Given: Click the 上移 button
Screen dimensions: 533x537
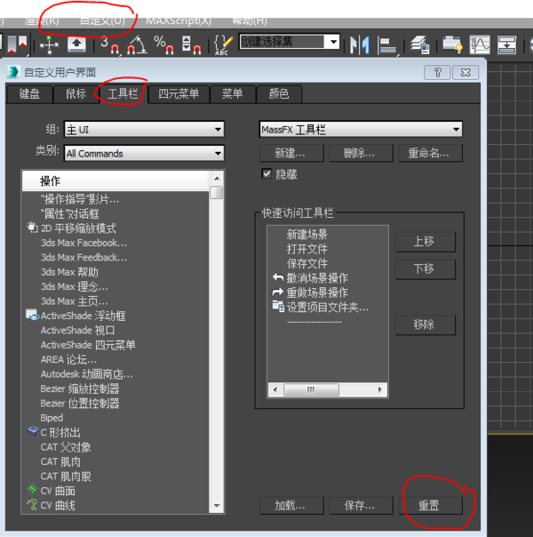Looking at the screenshot, I should click(x=426, y=242).
